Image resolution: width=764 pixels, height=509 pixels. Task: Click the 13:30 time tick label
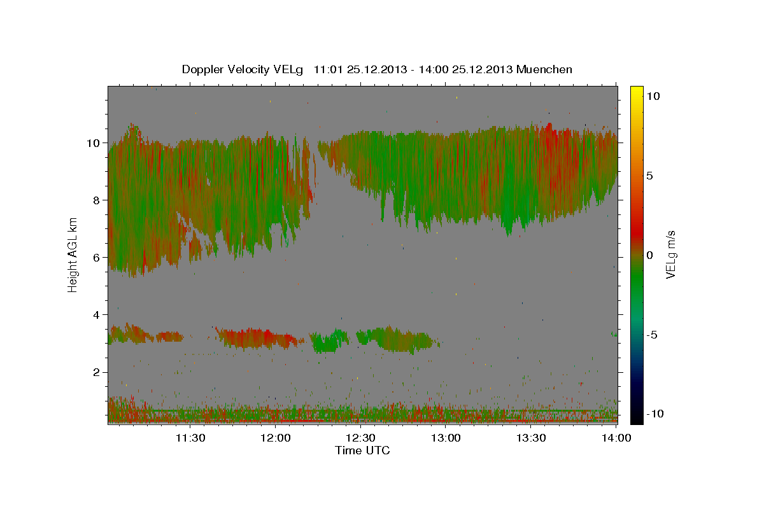point(531,438)
